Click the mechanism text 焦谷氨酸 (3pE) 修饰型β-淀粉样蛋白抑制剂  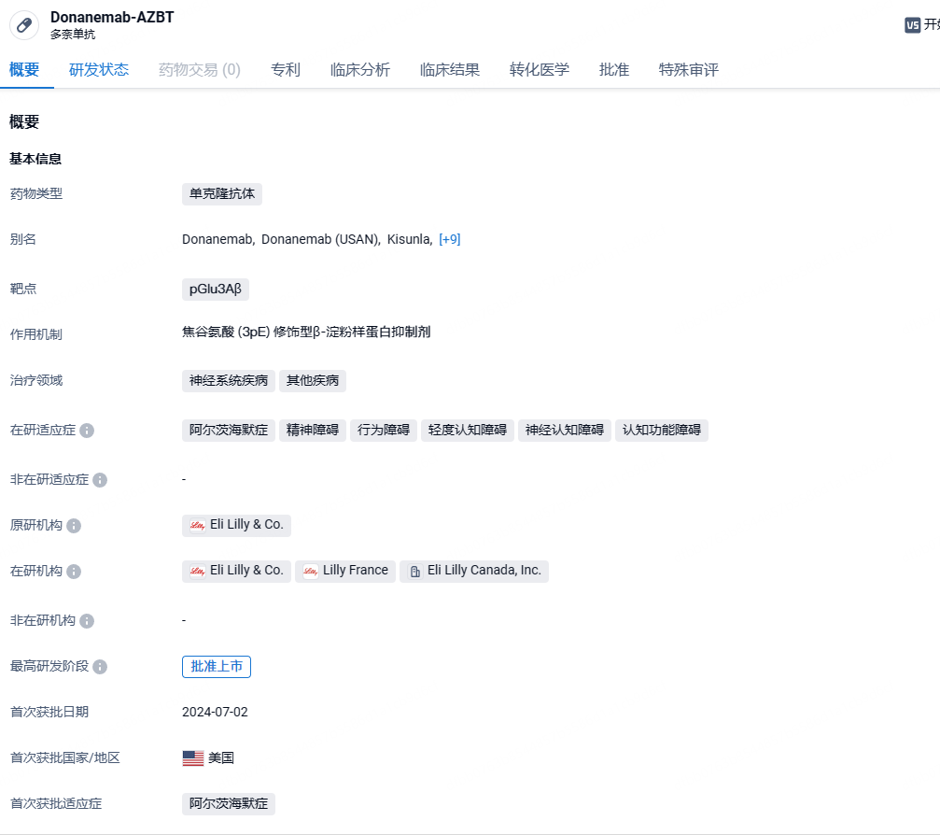coord(306,333)
